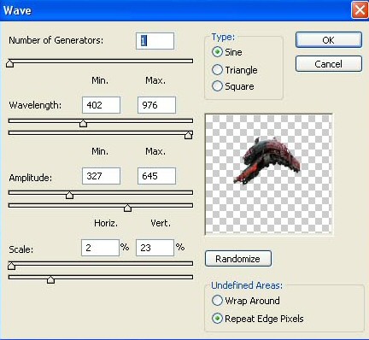Click the Cancel button
Screen dimensions: 369x340
click(x=329, y=64)
